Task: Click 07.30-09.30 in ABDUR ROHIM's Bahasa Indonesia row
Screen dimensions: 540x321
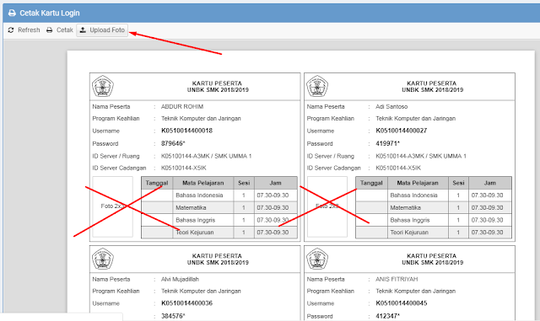Action: (273, 195)
